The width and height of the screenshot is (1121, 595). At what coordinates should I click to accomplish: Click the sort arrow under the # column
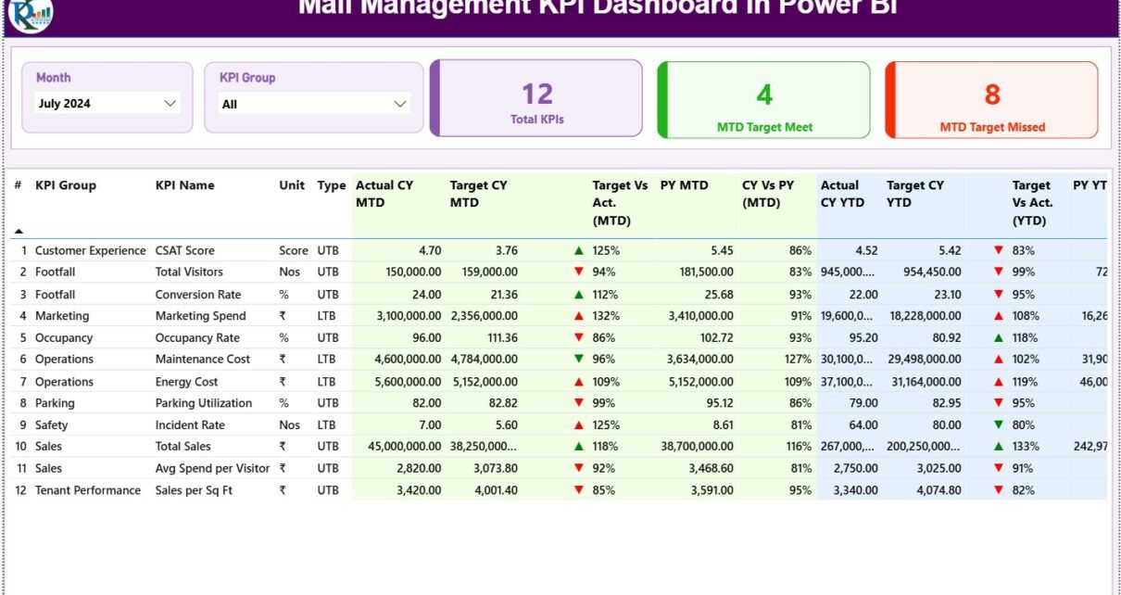click(x=19, y=231)
